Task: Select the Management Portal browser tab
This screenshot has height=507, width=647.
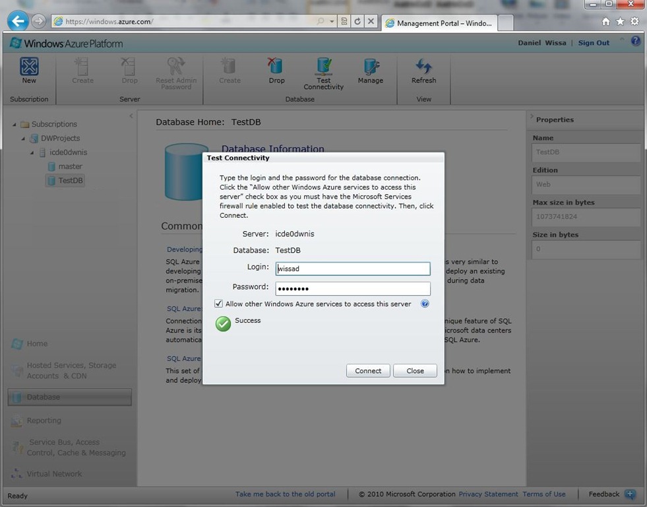Action: point(439,23)
